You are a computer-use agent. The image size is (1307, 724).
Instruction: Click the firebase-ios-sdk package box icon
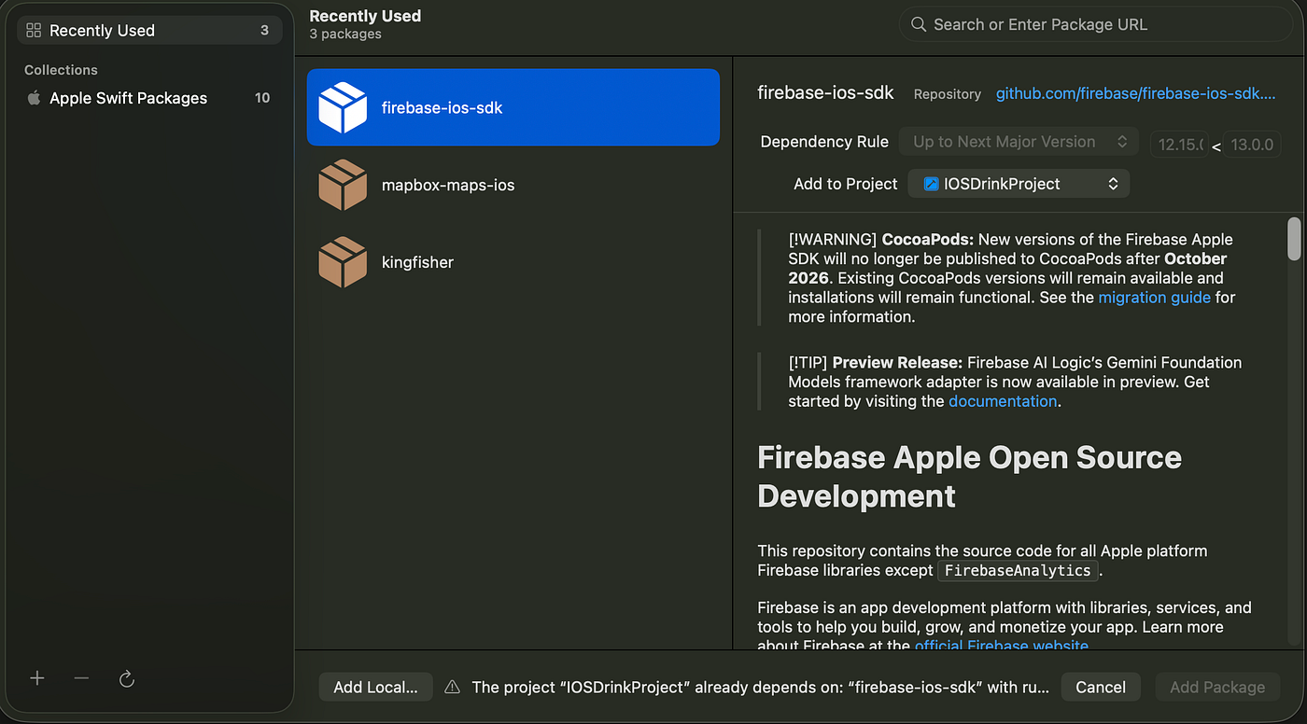coord(343,107)
